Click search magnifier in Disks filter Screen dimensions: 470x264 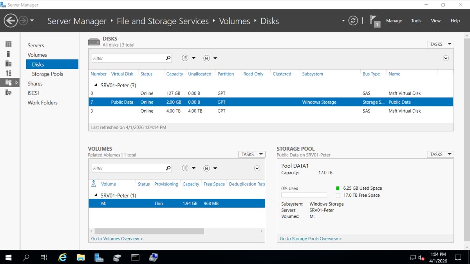(168, 58)
